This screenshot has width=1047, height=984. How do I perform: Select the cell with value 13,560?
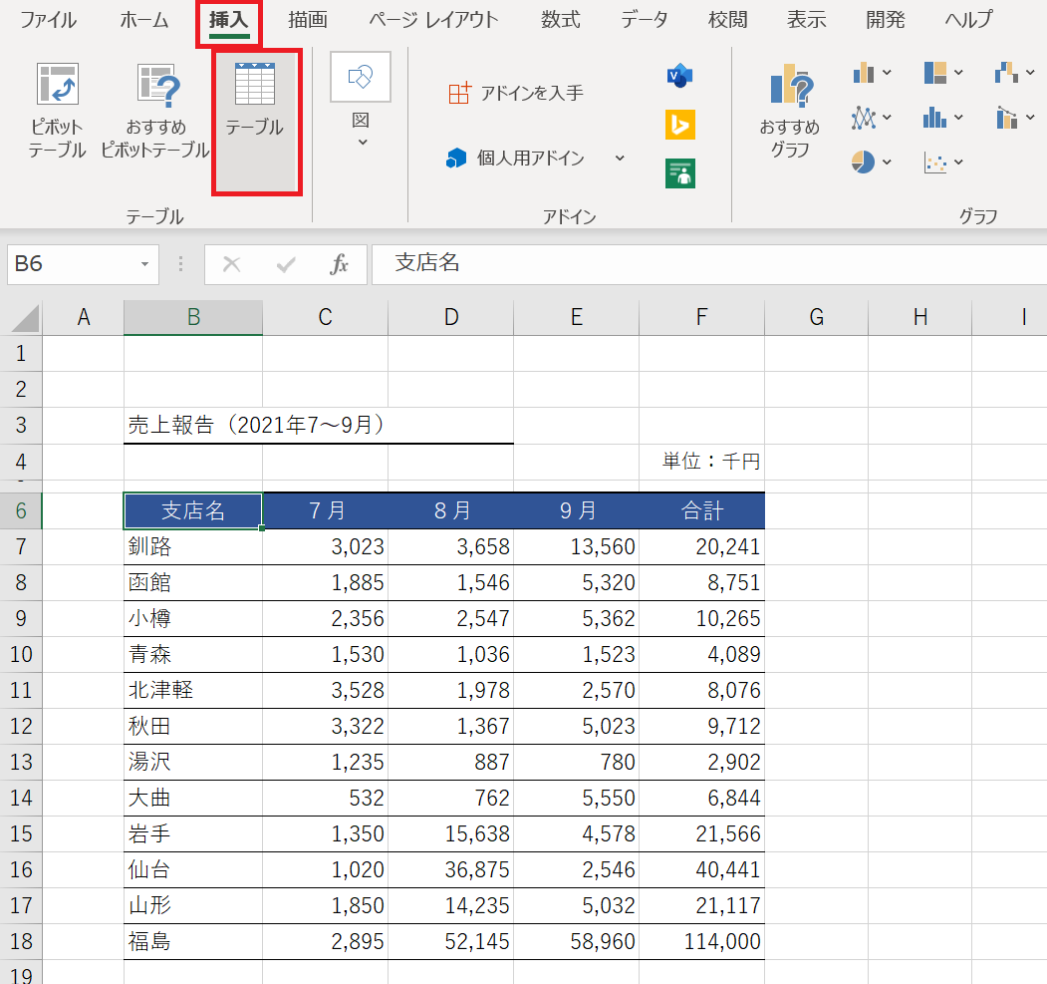click(576, 547)
